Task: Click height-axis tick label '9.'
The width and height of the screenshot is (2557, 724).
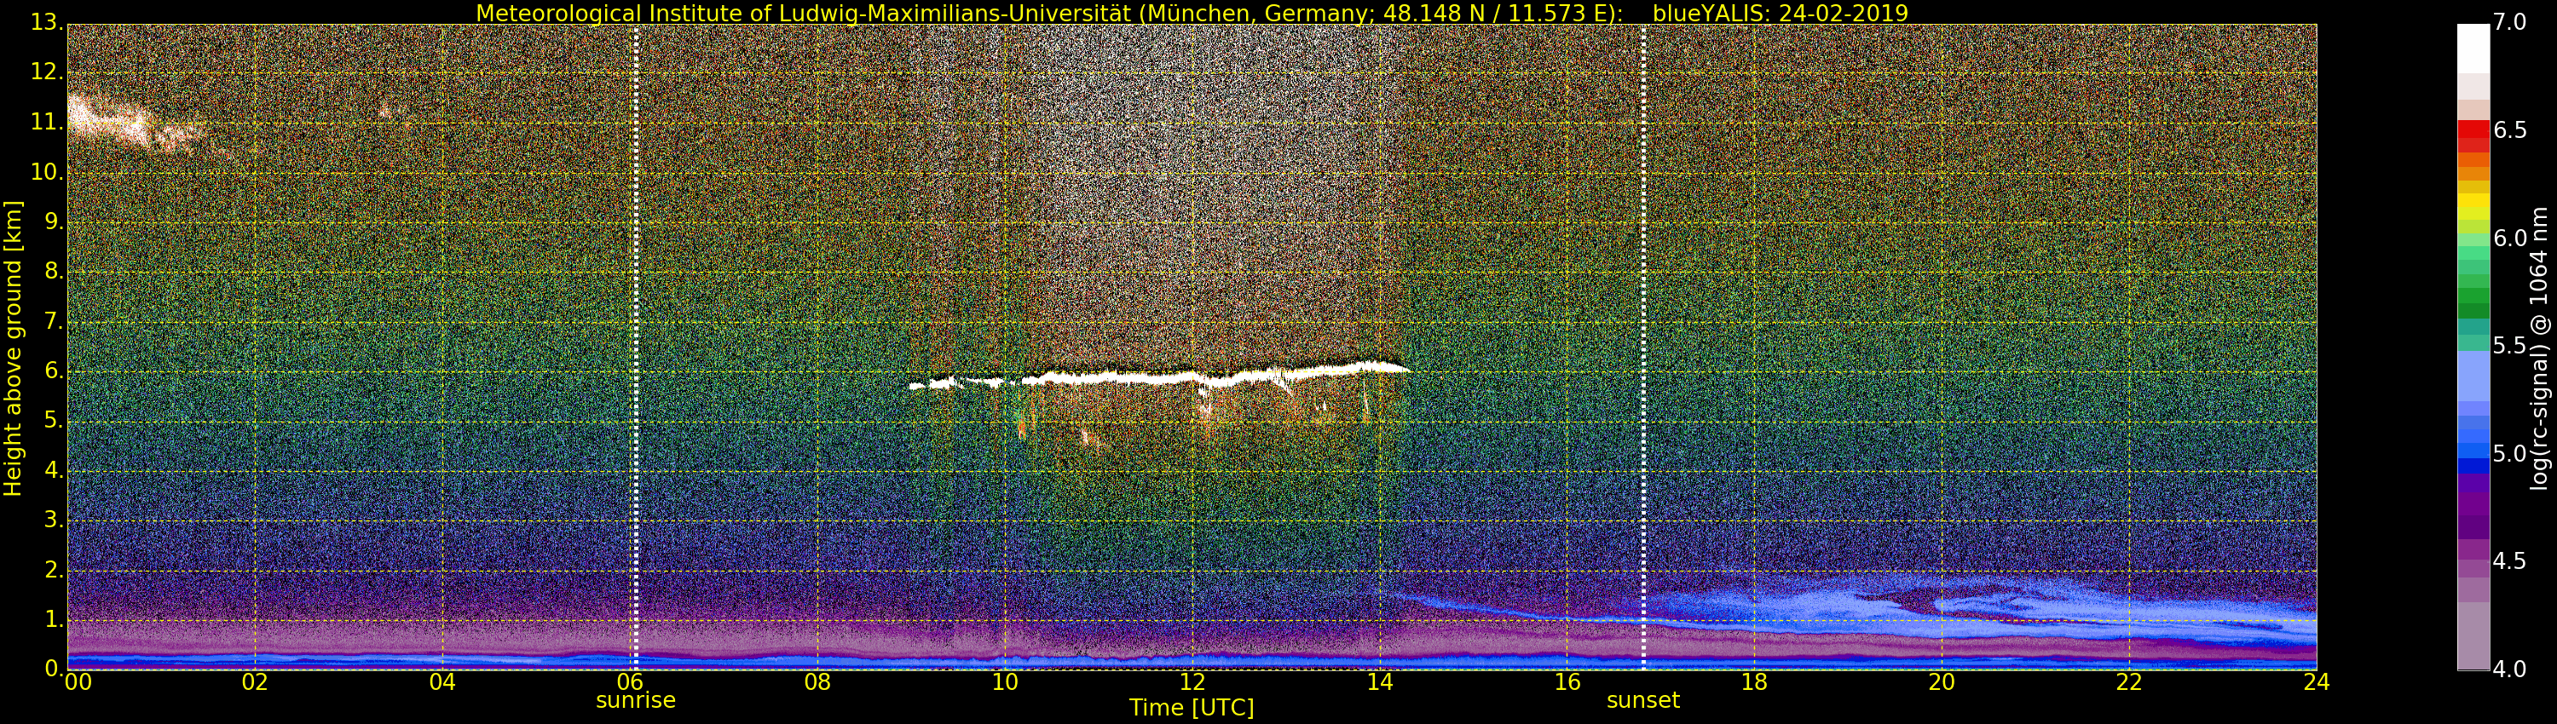Action: (54, 221)
